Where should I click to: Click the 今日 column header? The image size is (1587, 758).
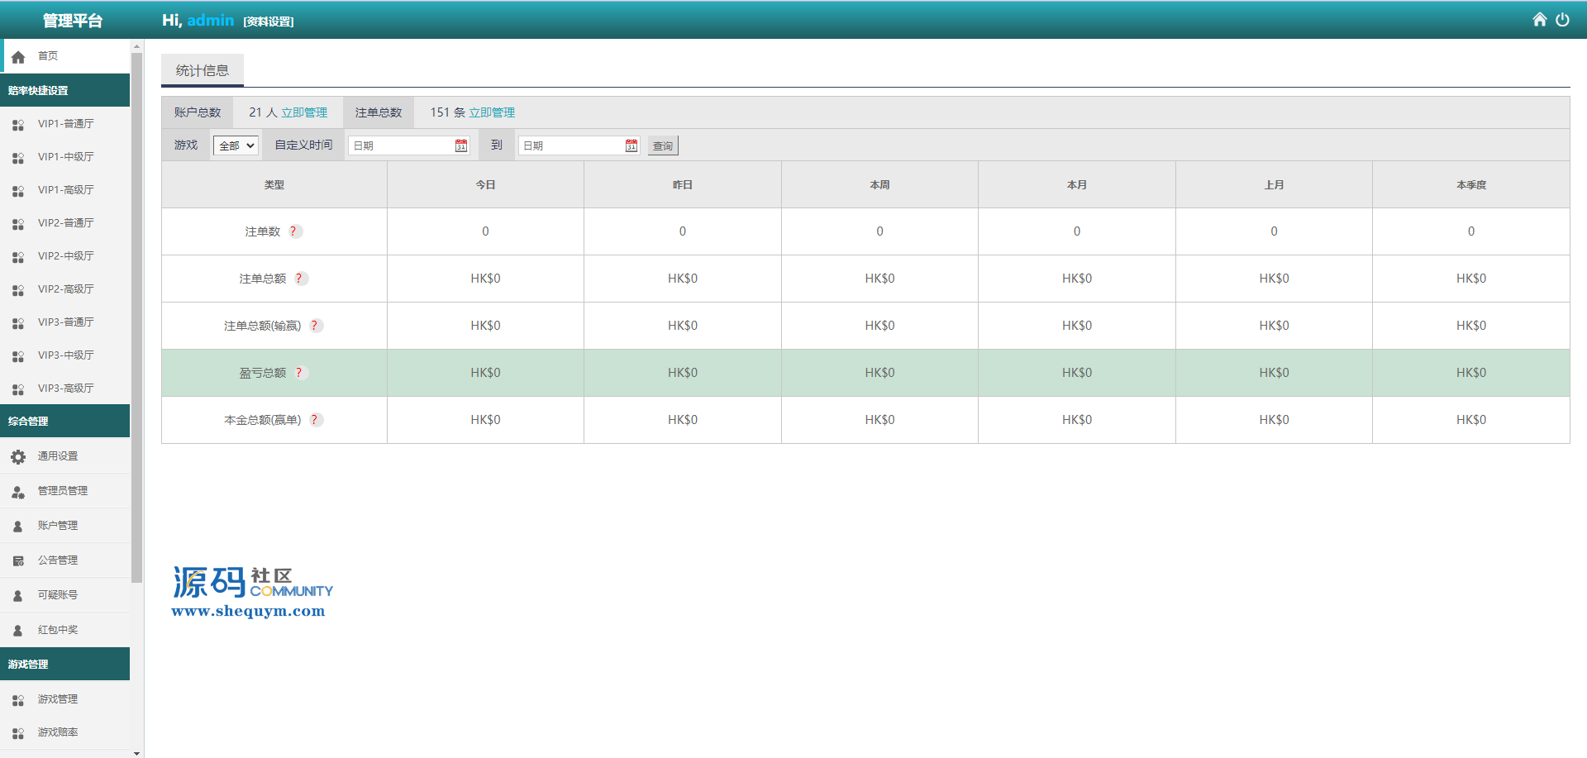click(x=485, y=185)
